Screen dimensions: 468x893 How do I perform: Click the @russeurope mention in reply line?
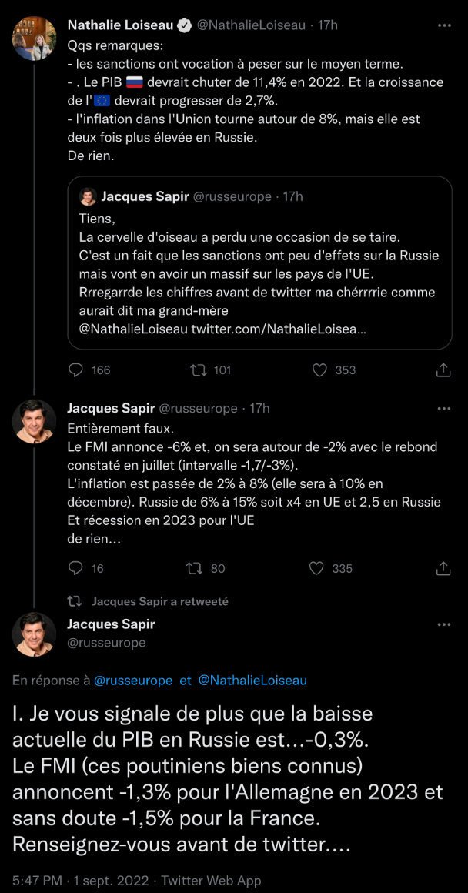coord(132,681)
